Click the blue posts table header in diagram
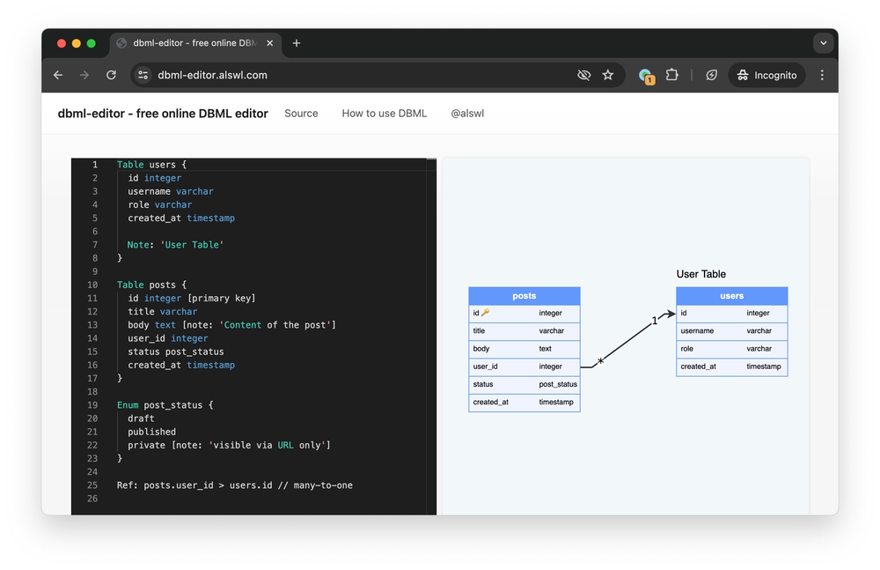This screenshot has width=880, height=570. click(x=524, y=295)
